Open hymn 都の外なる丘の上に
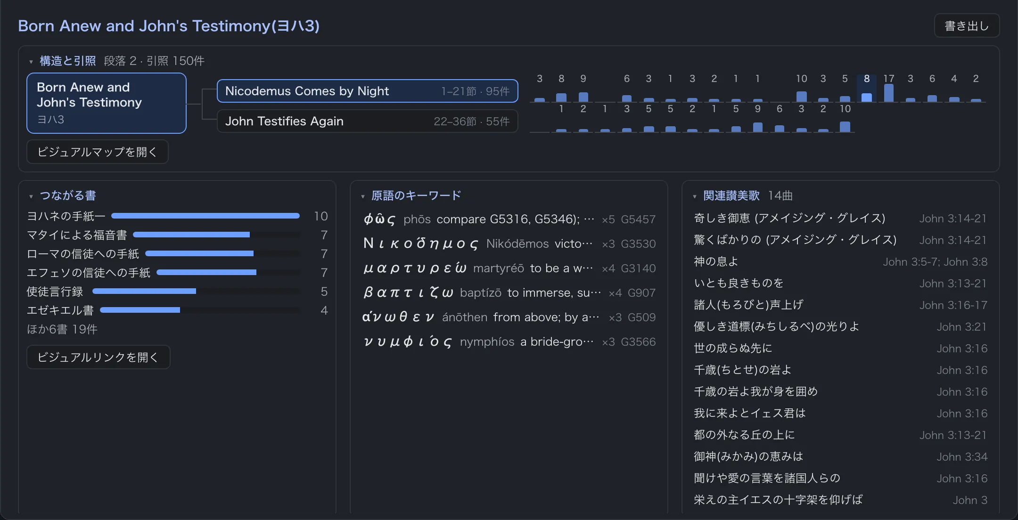The height and width of the screenshot is (520, 1018). tap(840, 435)
